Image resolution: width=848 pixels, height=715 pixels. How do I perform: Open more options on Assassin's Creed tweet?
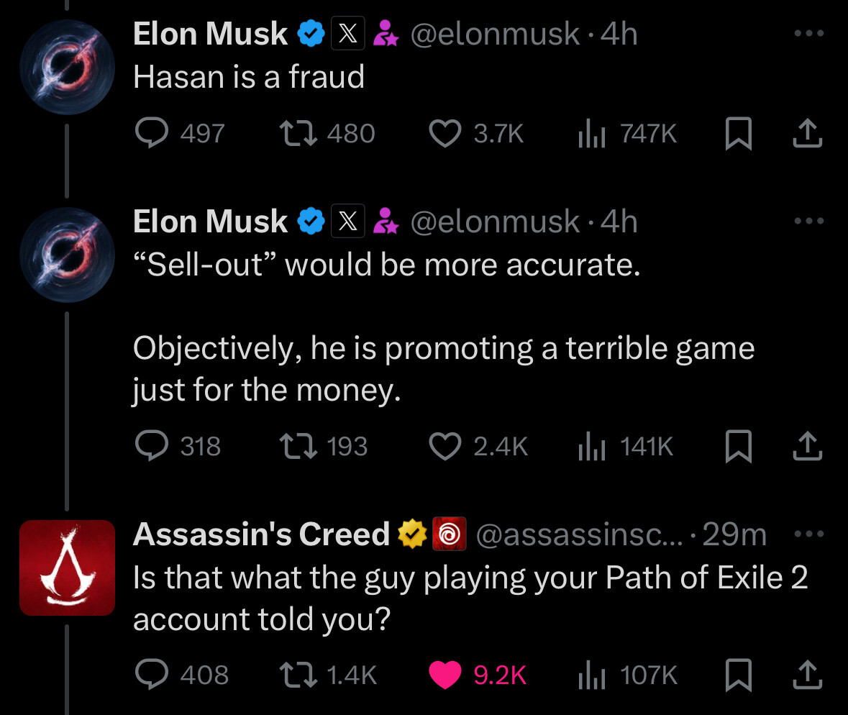coord(808,534)
